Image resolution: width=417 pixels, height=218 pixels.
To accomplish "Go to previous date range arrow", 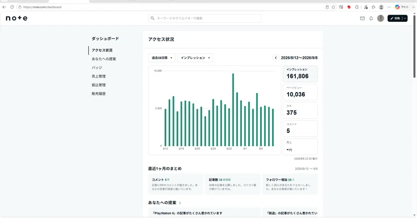I will pyautogui.click(x=276, y=58).
